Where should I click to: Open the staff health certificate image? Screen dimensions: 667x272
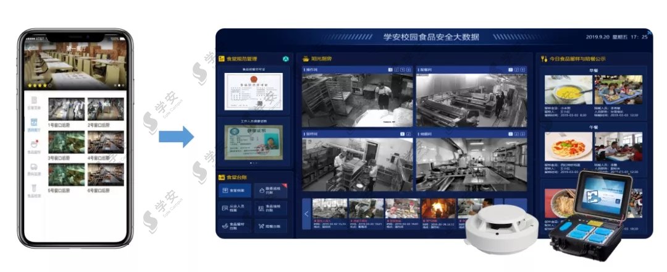pos(254,142)
